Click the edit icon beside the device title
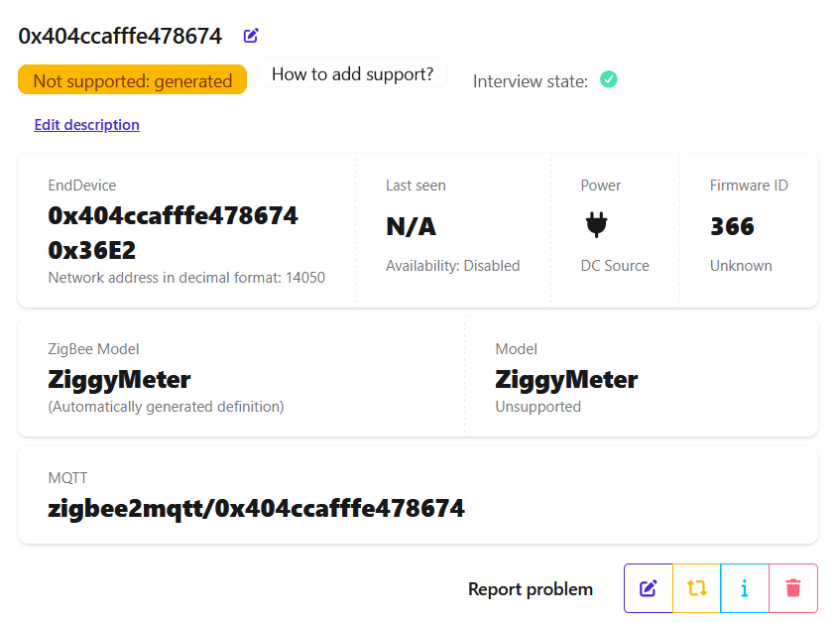833x623 pixels. pos(251,36)
